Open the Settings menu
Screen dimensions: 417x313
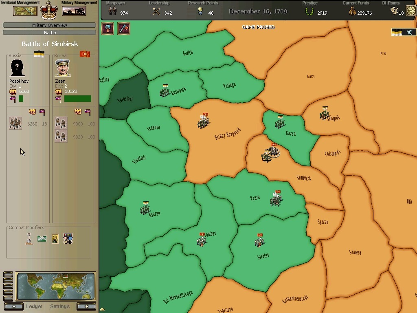(60, 306)
